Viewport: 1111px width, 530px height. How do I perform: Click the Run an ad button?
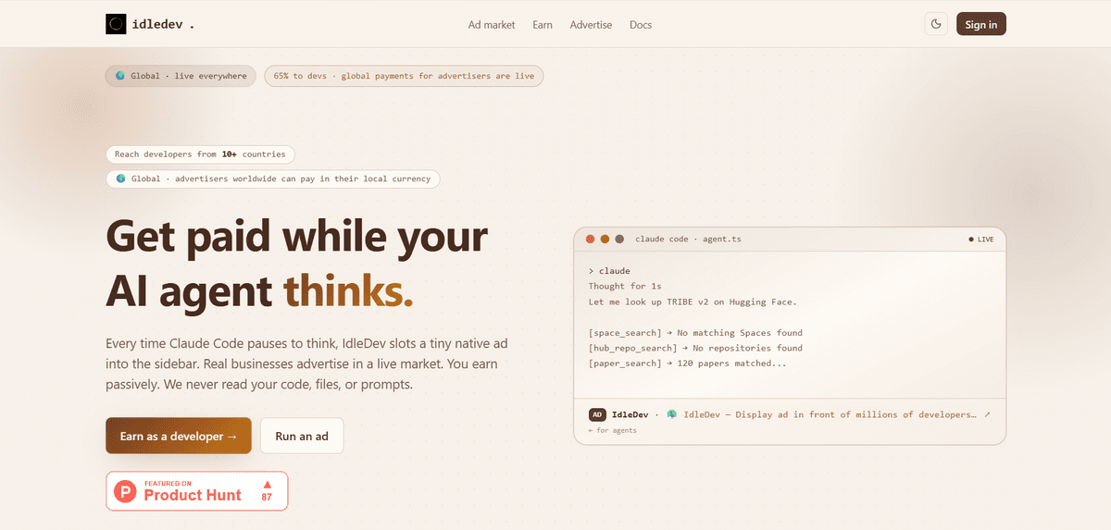[302, 436]
